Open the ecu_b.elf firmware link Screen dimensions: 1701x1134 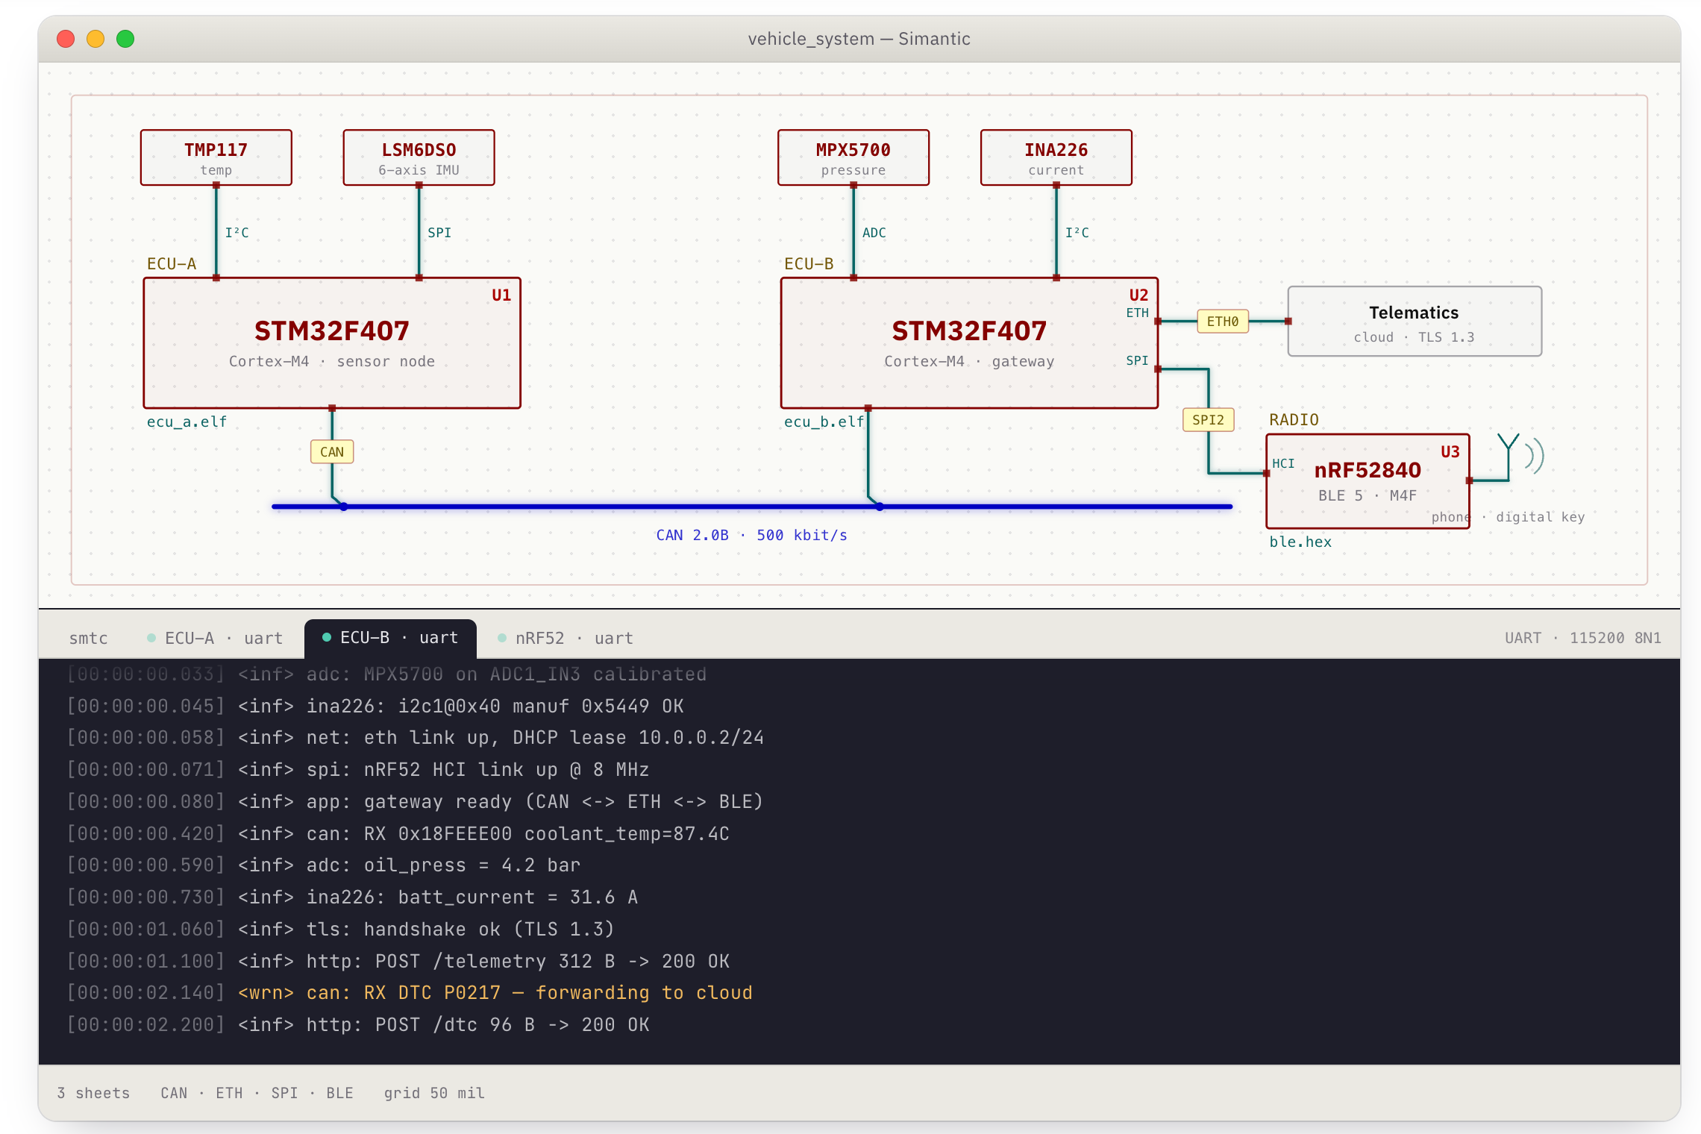click(824, 422)
